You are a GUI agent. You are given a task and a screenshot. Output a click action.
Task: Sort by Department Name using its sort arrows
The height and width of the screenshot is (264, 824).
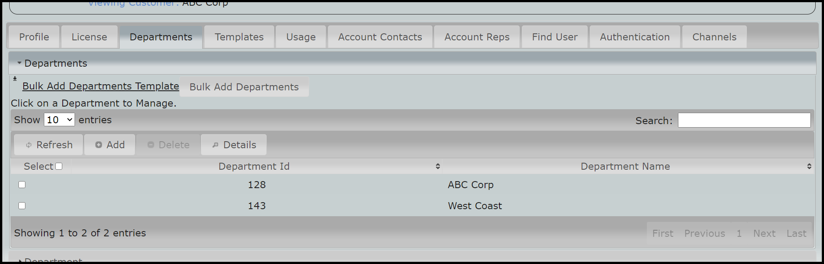coord(810,166)
